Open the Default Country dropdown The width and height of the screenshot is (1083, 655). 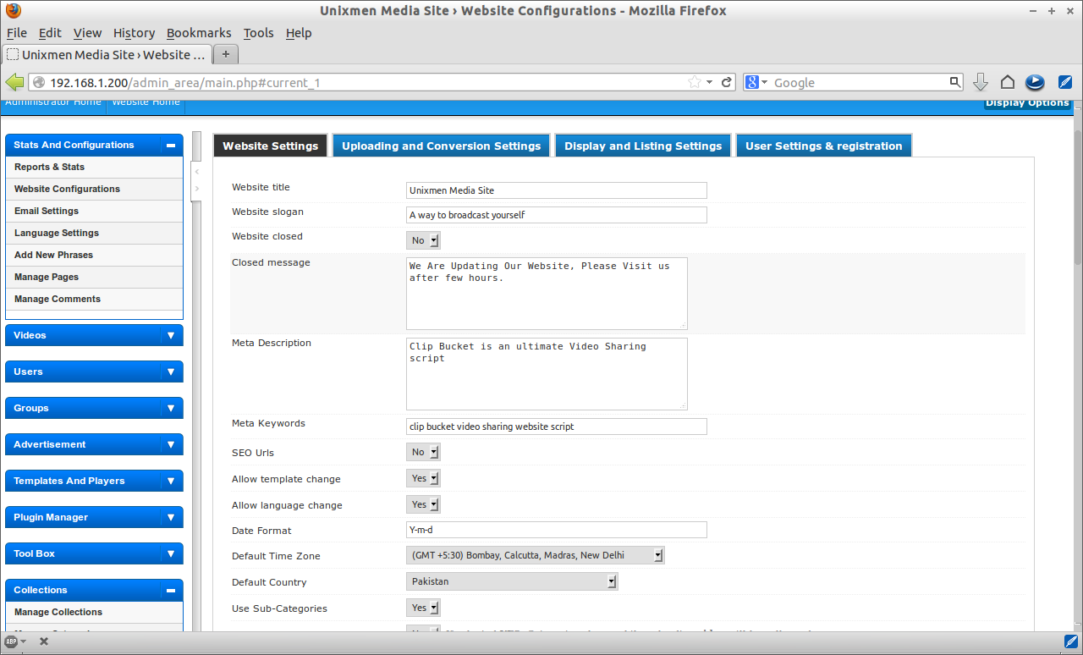point(512,581)
